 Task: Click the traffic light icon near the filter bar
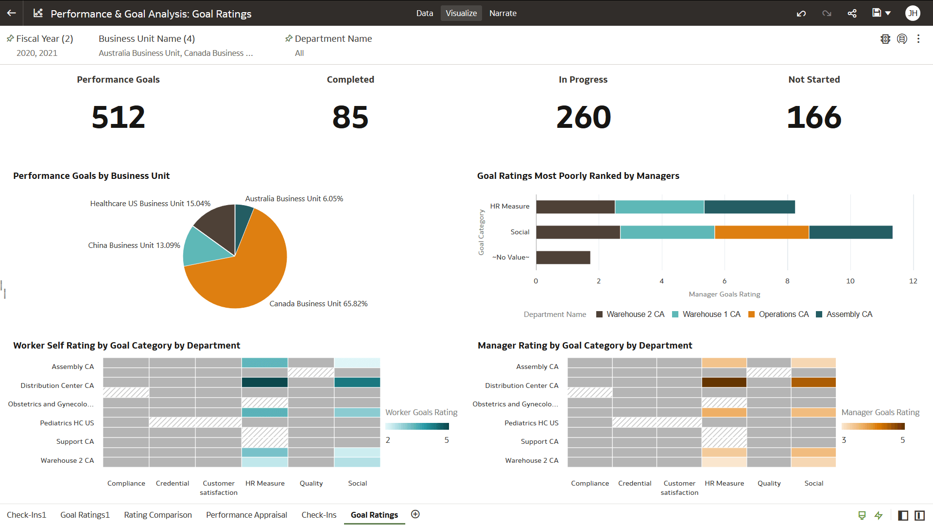[x=885, y=39]
